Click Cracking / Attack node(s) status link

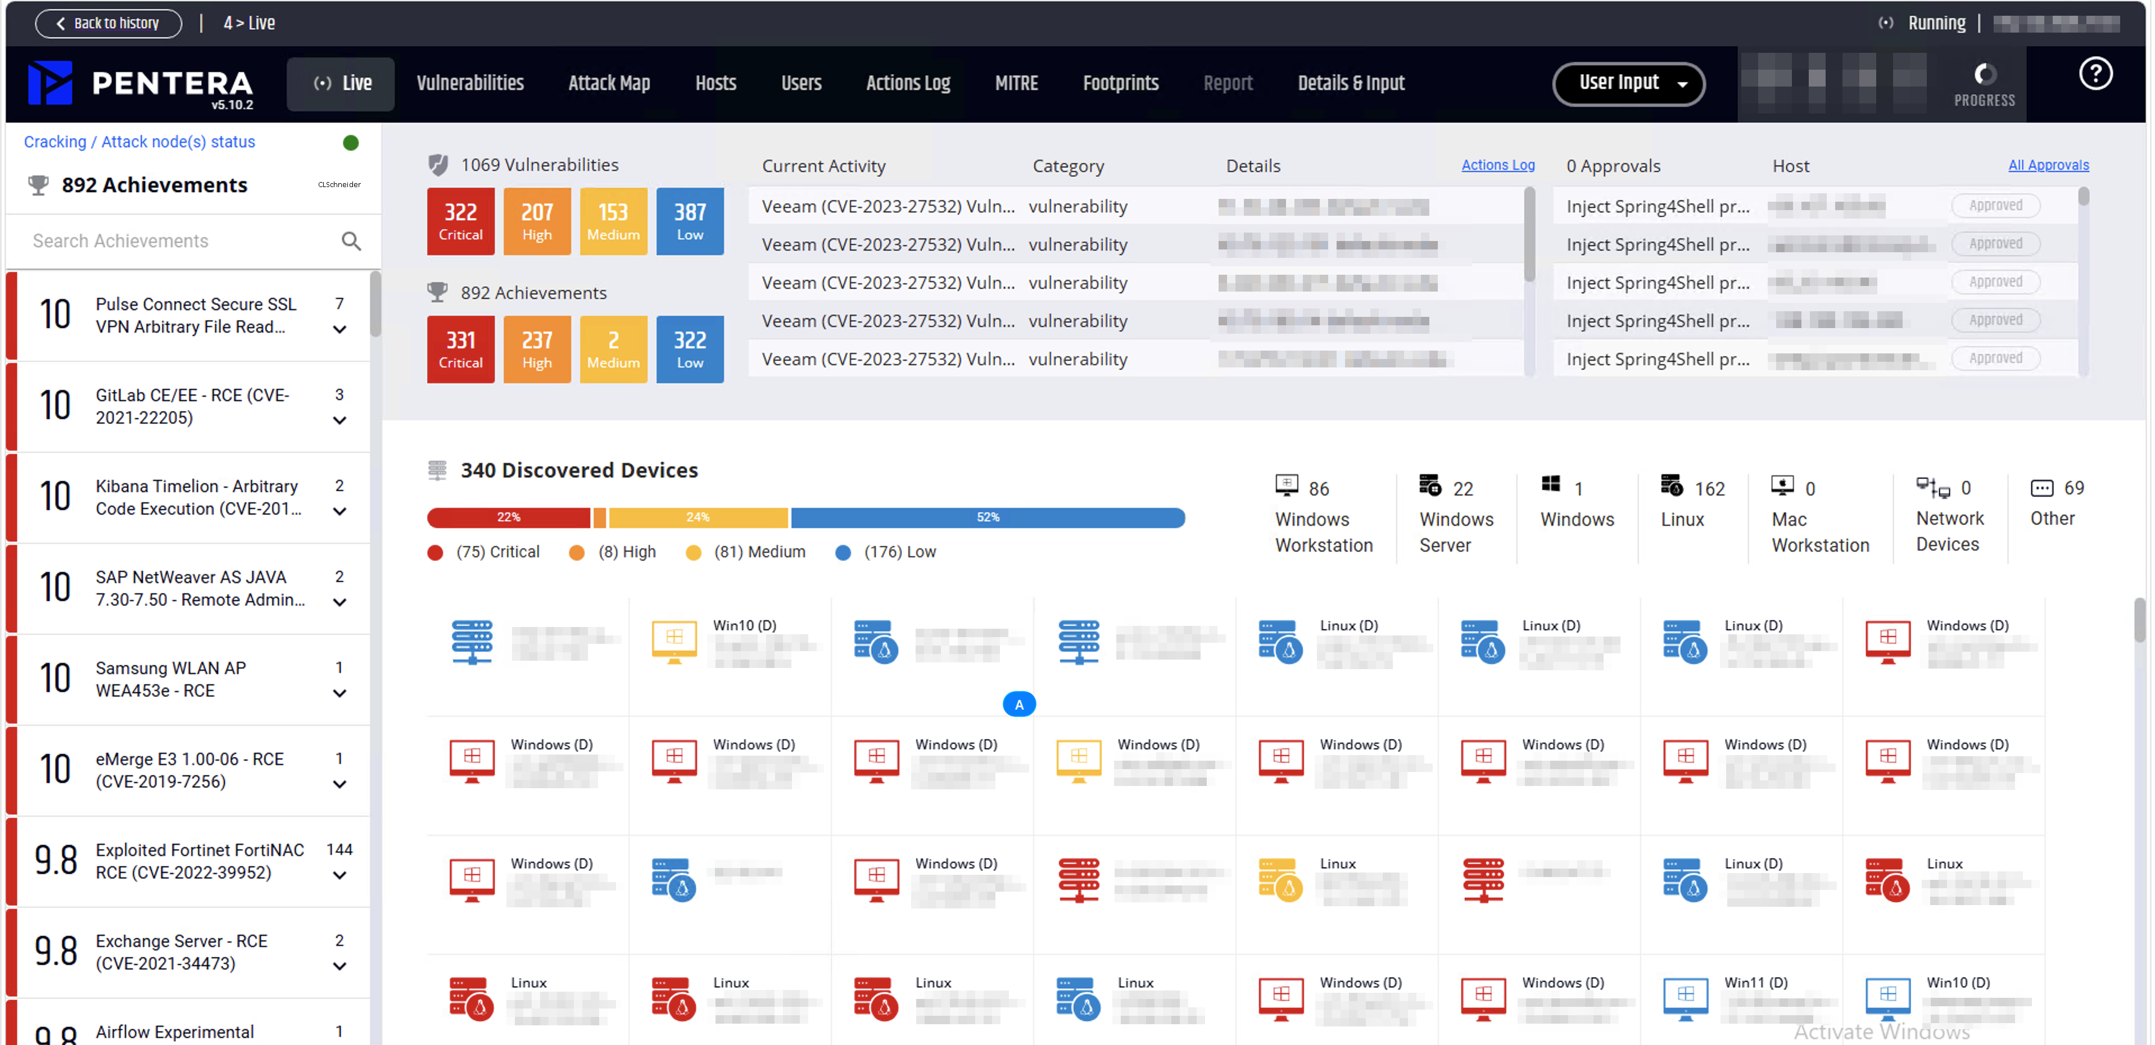(x=139, y=142)
